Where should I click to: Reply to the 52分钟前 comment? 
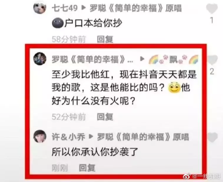pos(105,117)
